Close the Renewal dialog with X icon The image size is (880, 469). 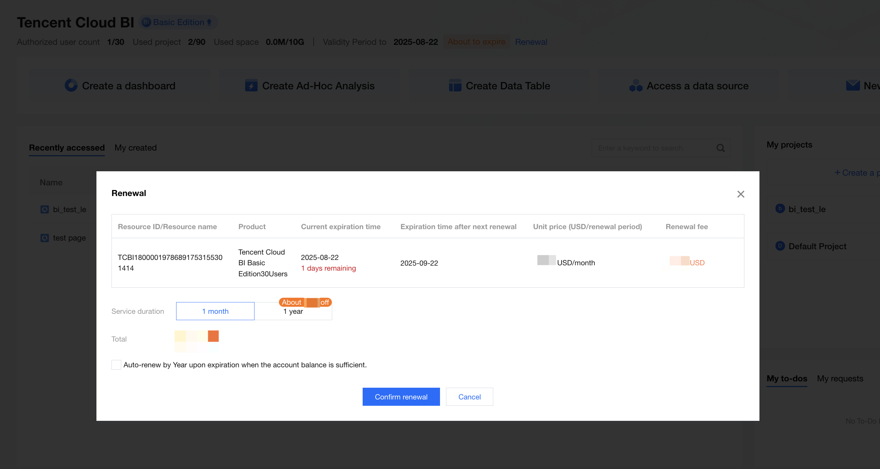(x=740, y=194)
